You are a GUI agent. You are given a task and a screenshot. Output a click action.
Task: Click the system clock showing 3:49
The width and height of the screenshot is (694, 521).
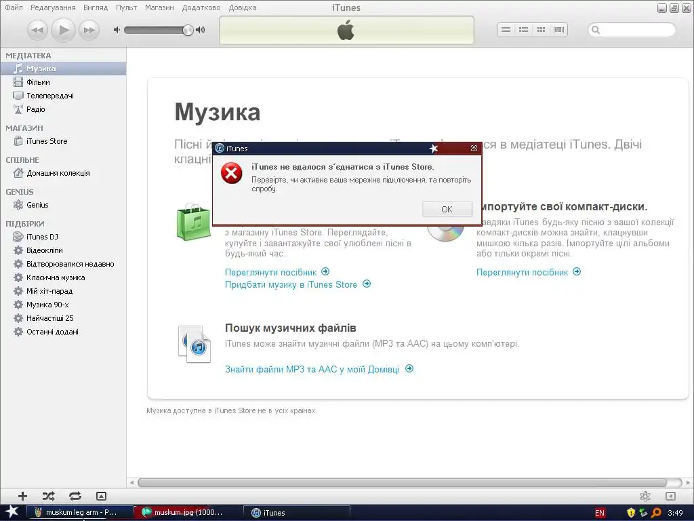[676, 513]
